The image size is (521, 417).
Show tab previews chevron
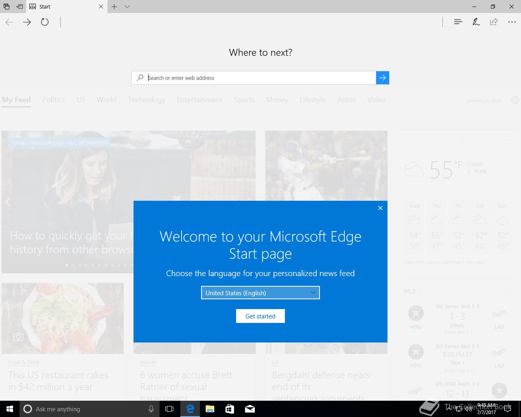(x=127, y=7)
